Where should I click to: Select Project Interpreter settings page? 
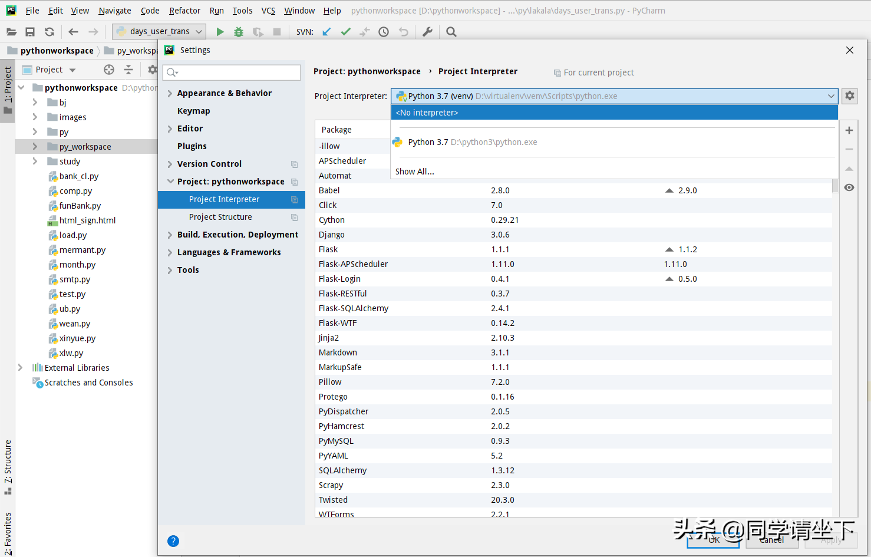232,199
